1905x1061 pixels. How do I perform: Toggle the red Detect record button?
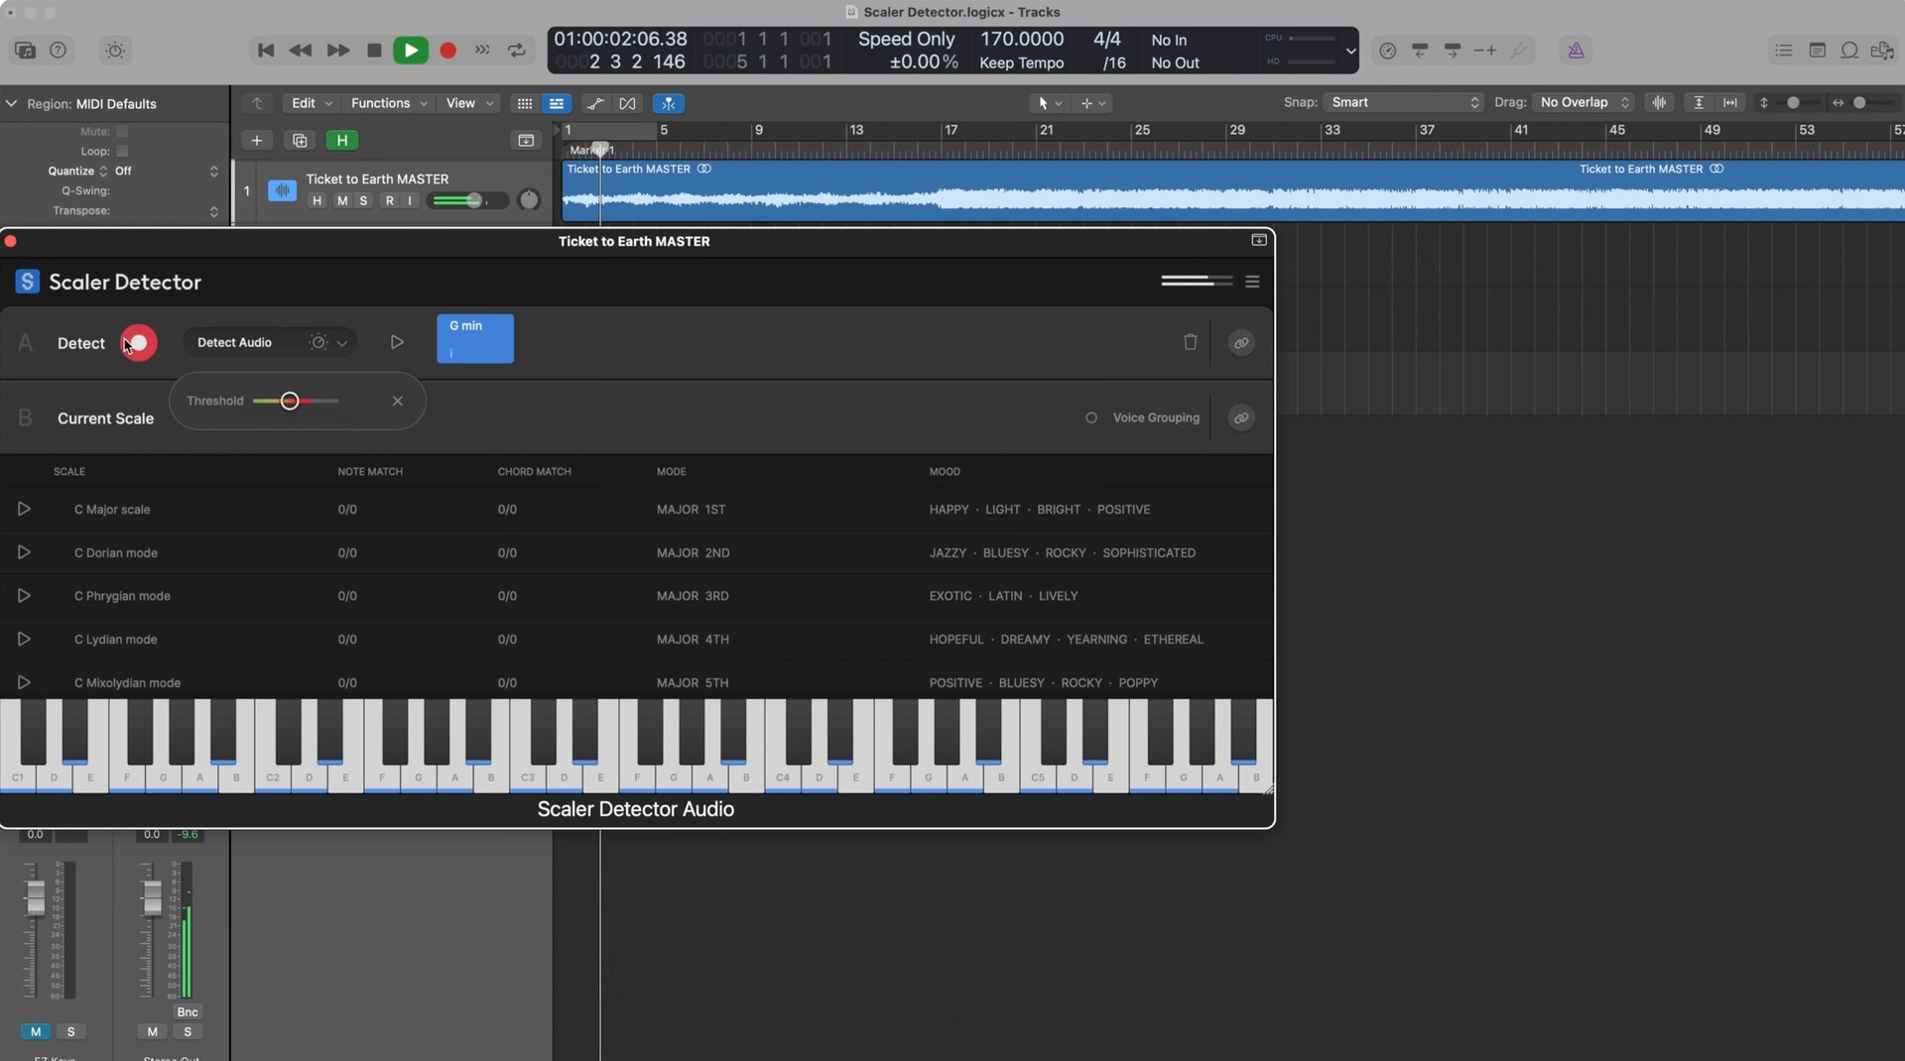(139, 343)
